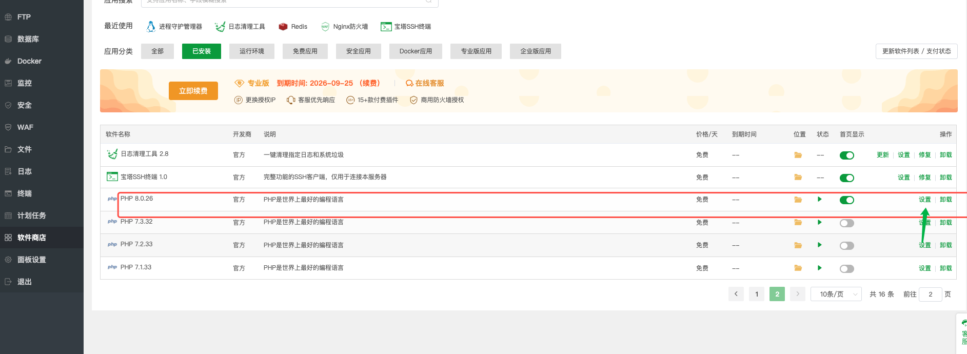Screen dimensions: 967x354
Task: Click 修复 for 宝塔SSH终端 1.0
Action: pos(925,178)
